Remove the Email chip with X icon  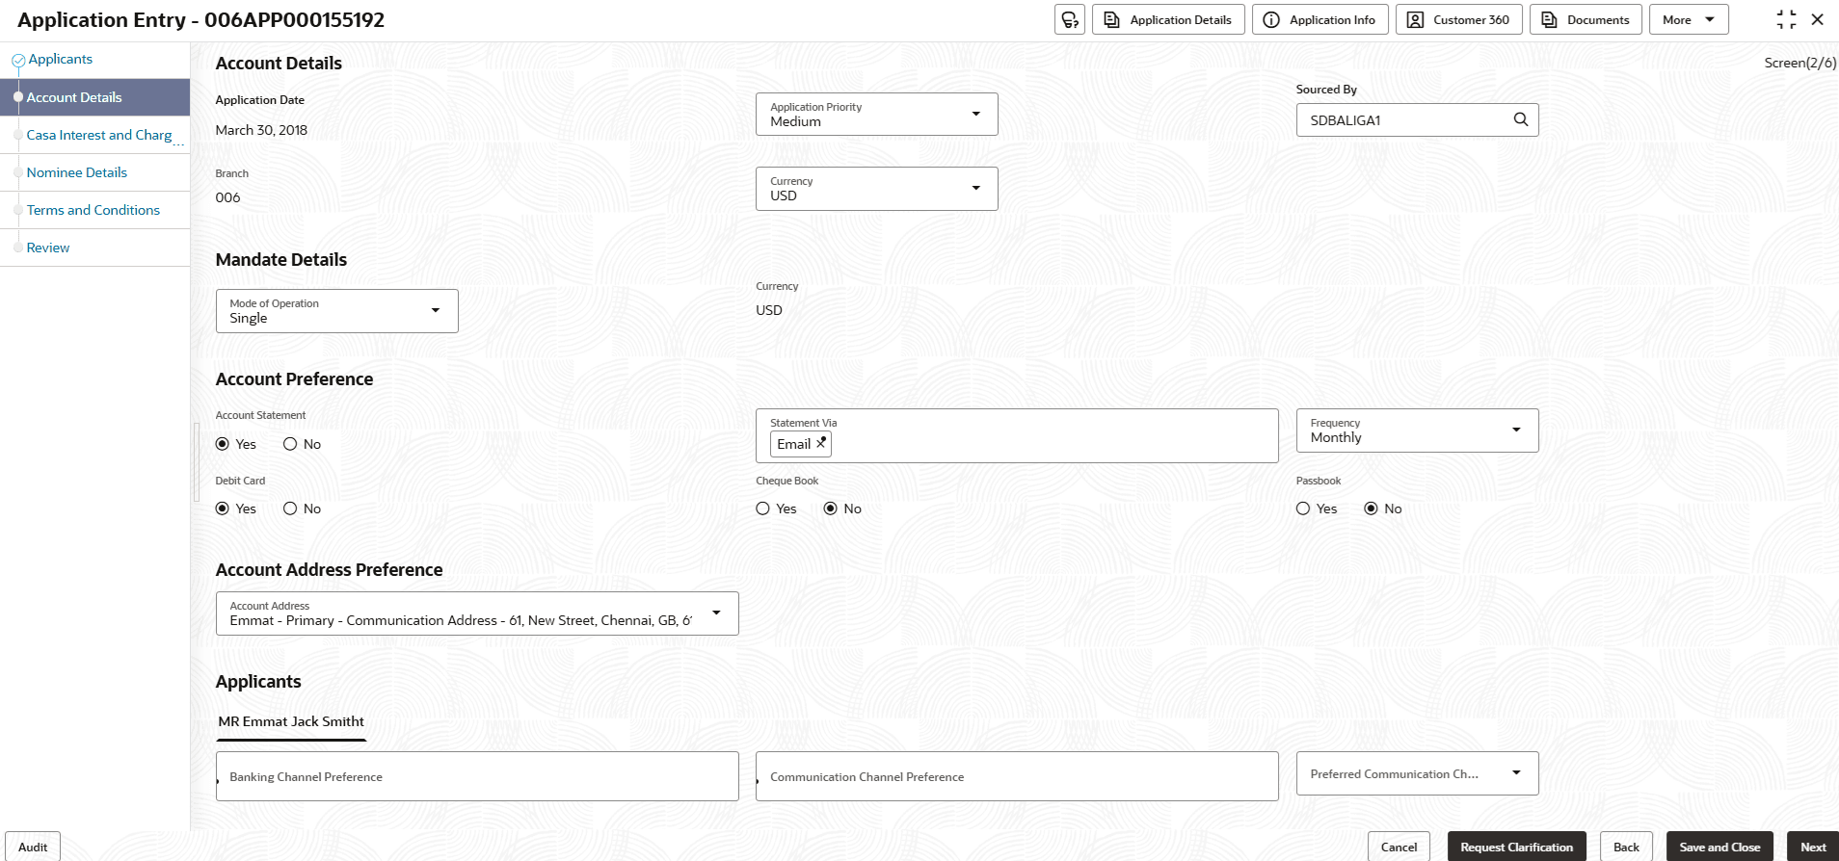(821, 443)
